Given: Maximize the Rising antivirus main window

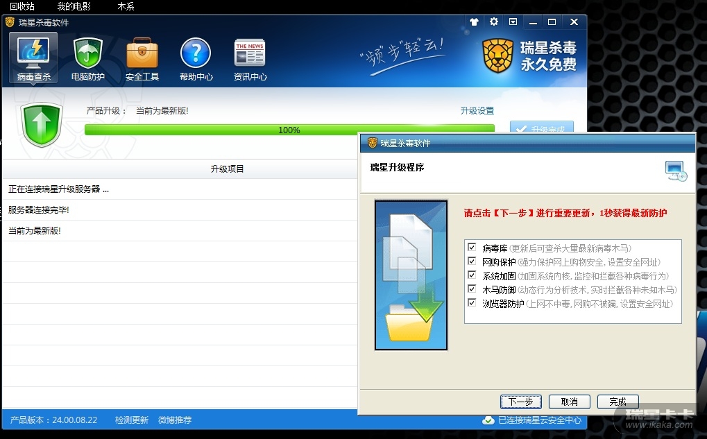Looking at the screenshot, I should (x=552, y=21).
